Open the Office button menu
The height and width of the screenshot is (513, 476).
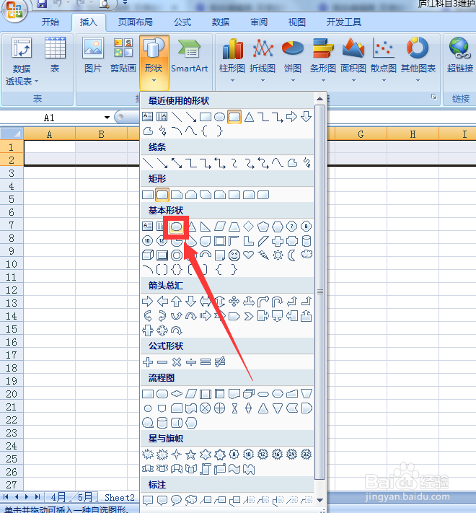coord(14,10)
